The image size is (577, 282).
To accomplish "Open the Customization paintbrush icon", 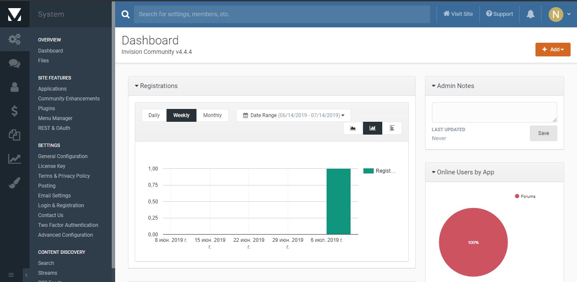I will tap(15, 183).
